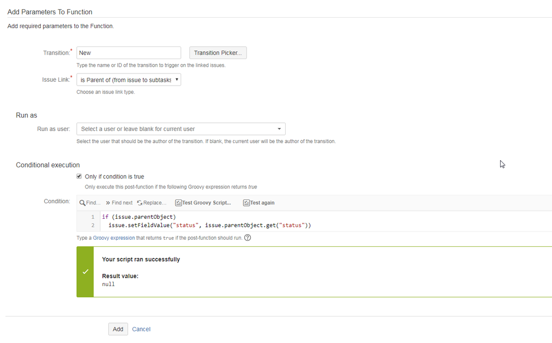Viewport: 552px width, 343px height.
Task: Open the Groovy expression link
Action: click(114, 238)
